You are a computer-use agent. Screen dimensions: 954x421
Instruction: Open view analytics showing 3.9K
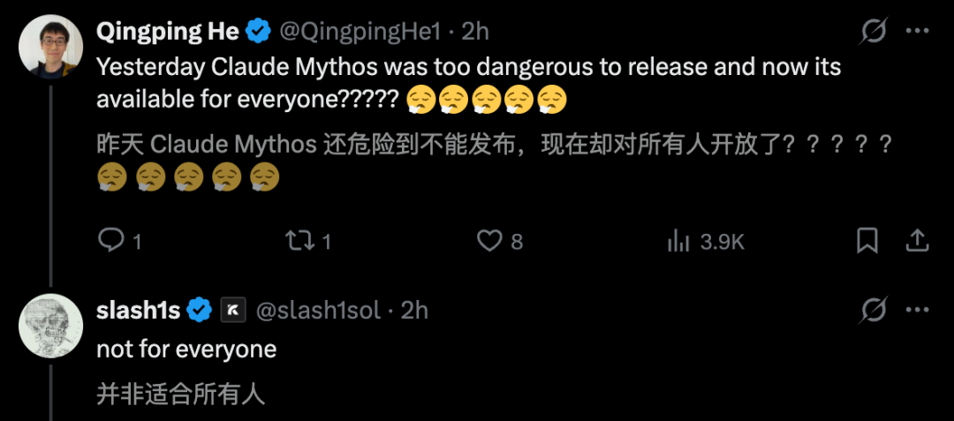[678, 240]
